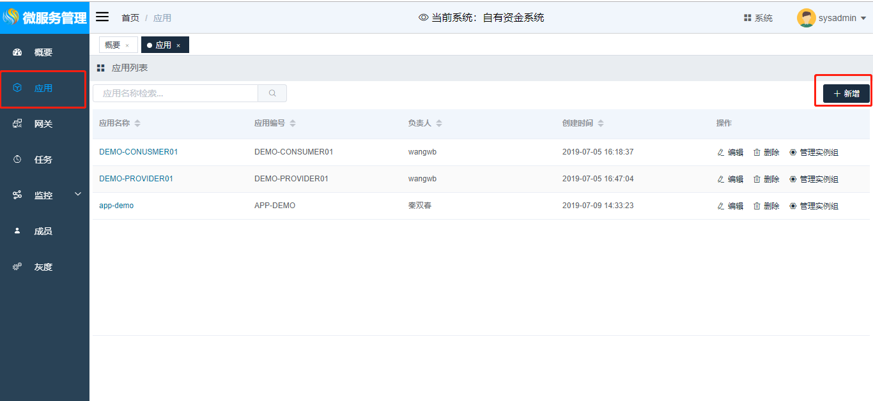This screenshot has height=401, width=873.
Task: Delete the DEMO-PROVIDER01 application
Action: pyautogui.click(x=766, y=179)
